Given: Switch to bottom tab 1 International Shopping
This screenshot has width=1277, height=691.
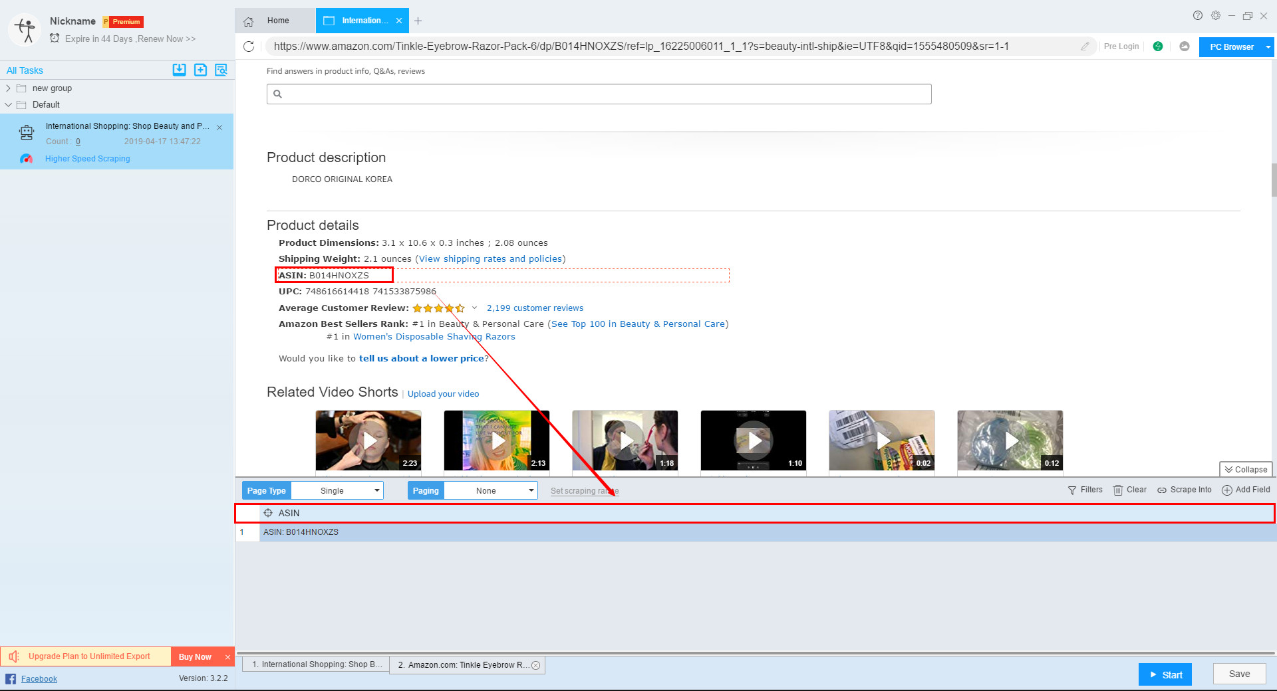Looking at the screenshot, I should click(316, 664).
